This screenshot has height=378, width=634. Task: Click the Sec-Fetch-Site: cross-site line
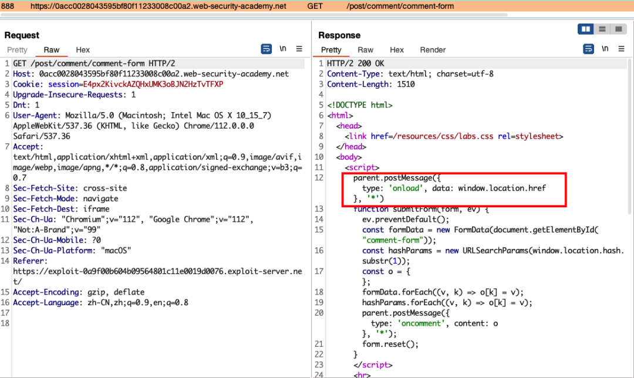tap(70, 188)
